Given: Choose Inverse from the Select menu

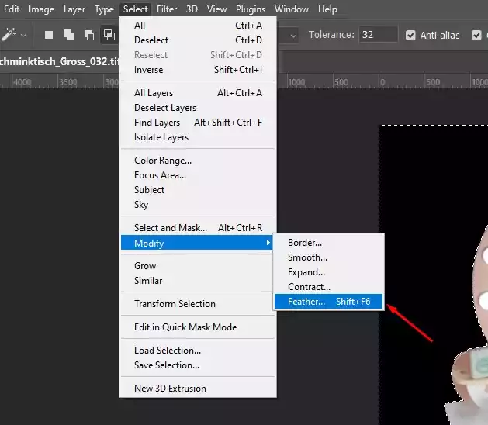Looking at the screenshot, I should pyautogui.click(x=149, y=70).
